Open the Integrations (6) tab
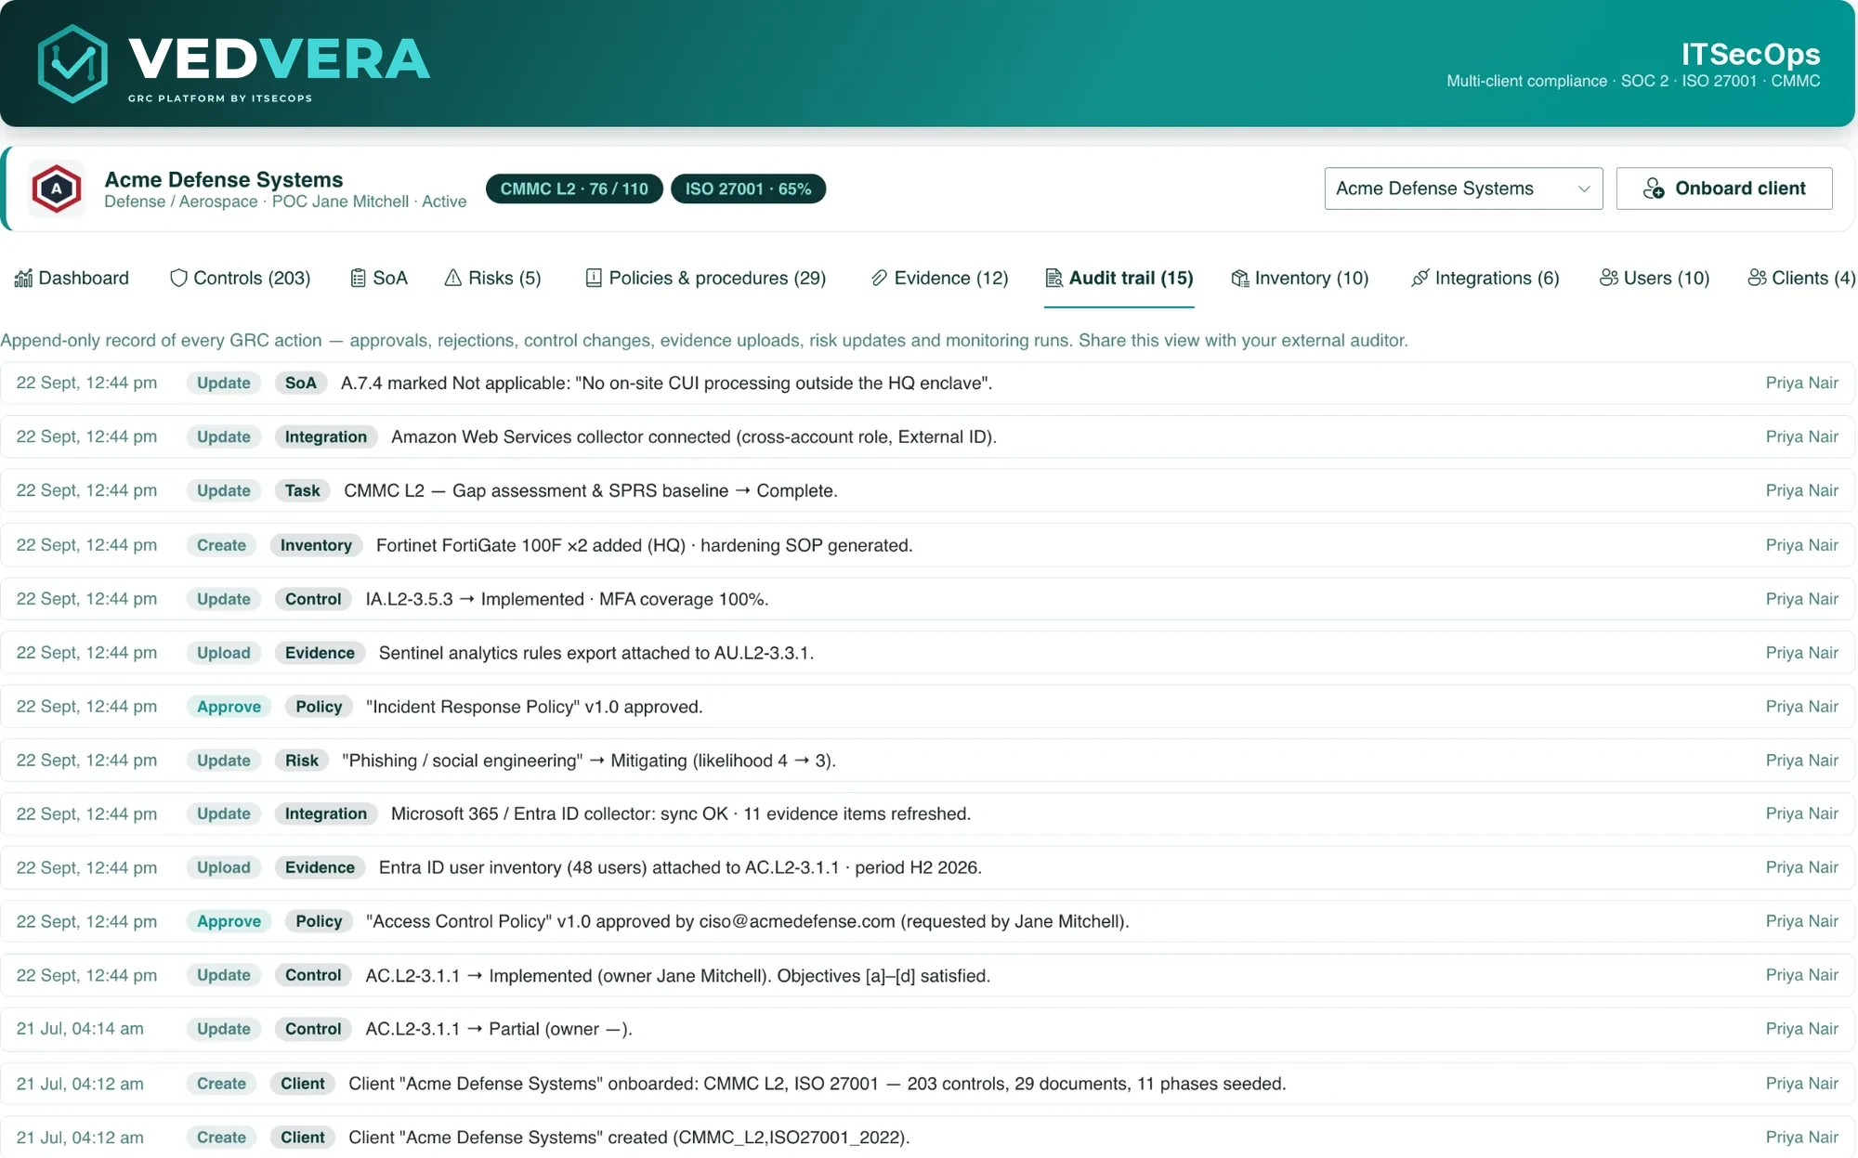The height and width of the screenshot is (1158, 1858). coord(1485,278)
